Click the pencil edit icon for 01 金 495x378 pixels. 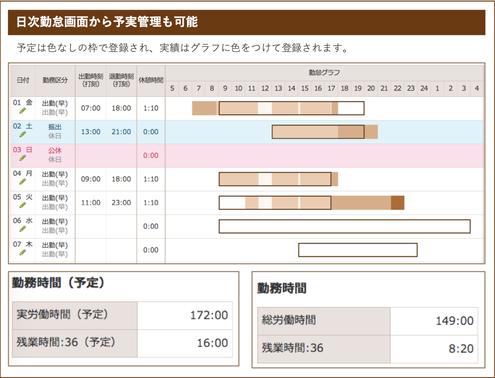tap(22, 111)
